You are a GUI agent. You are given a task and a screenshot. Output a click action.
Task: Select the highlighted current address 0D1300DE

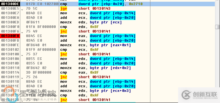[10, 4]
